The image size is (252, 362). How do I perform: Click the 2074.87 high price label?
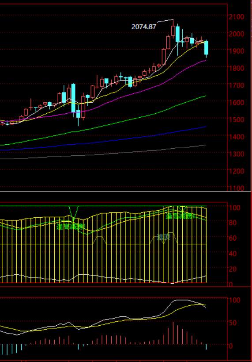144,27
